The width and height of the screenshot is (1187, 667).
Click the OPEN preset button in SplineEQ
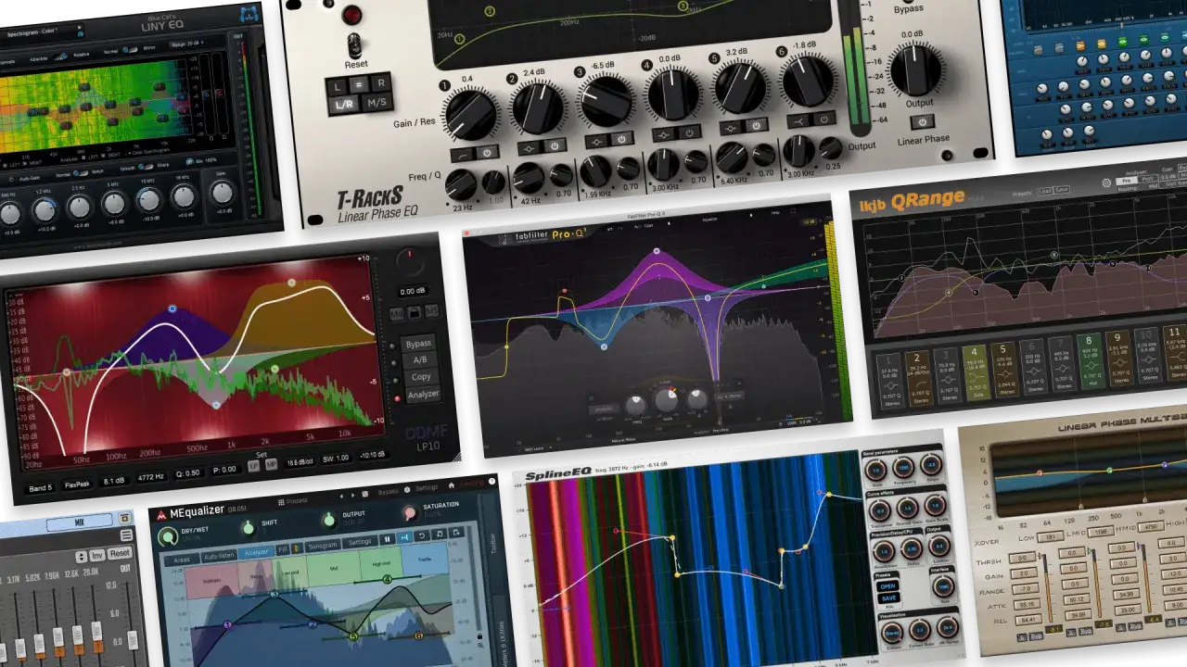pyautogui.click(x=888, y=585)
